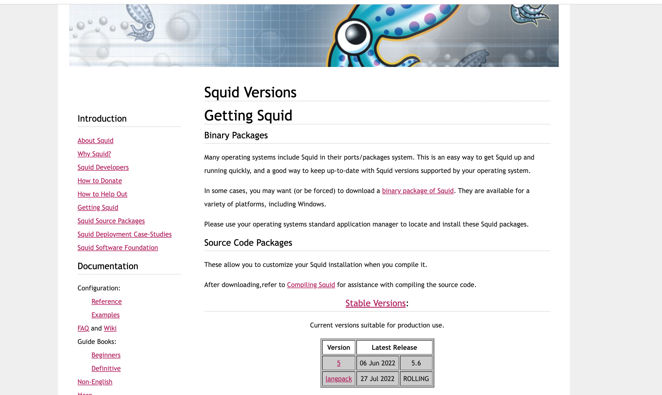The width and height of the screenshot is (662, 395).
Task: Open the Wiki link
Action: point(110,328)
